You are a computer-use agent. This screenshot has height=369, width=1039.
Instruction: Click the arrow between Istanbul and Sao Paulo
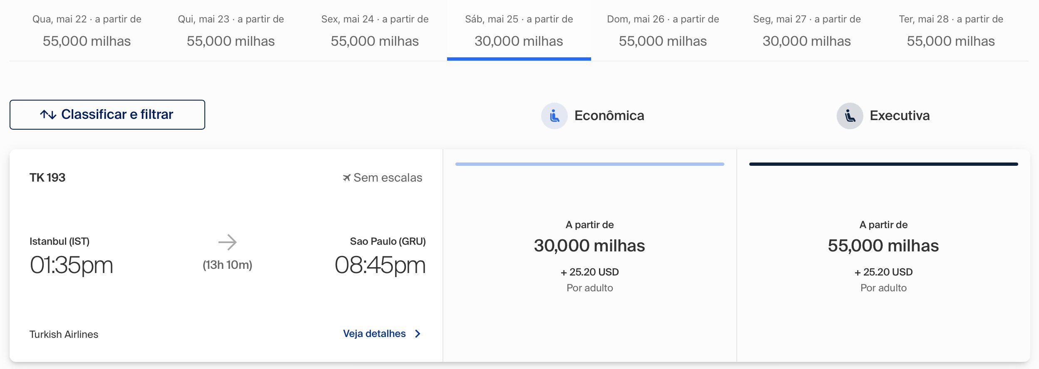pyautogui.click(x=227, y=242)
